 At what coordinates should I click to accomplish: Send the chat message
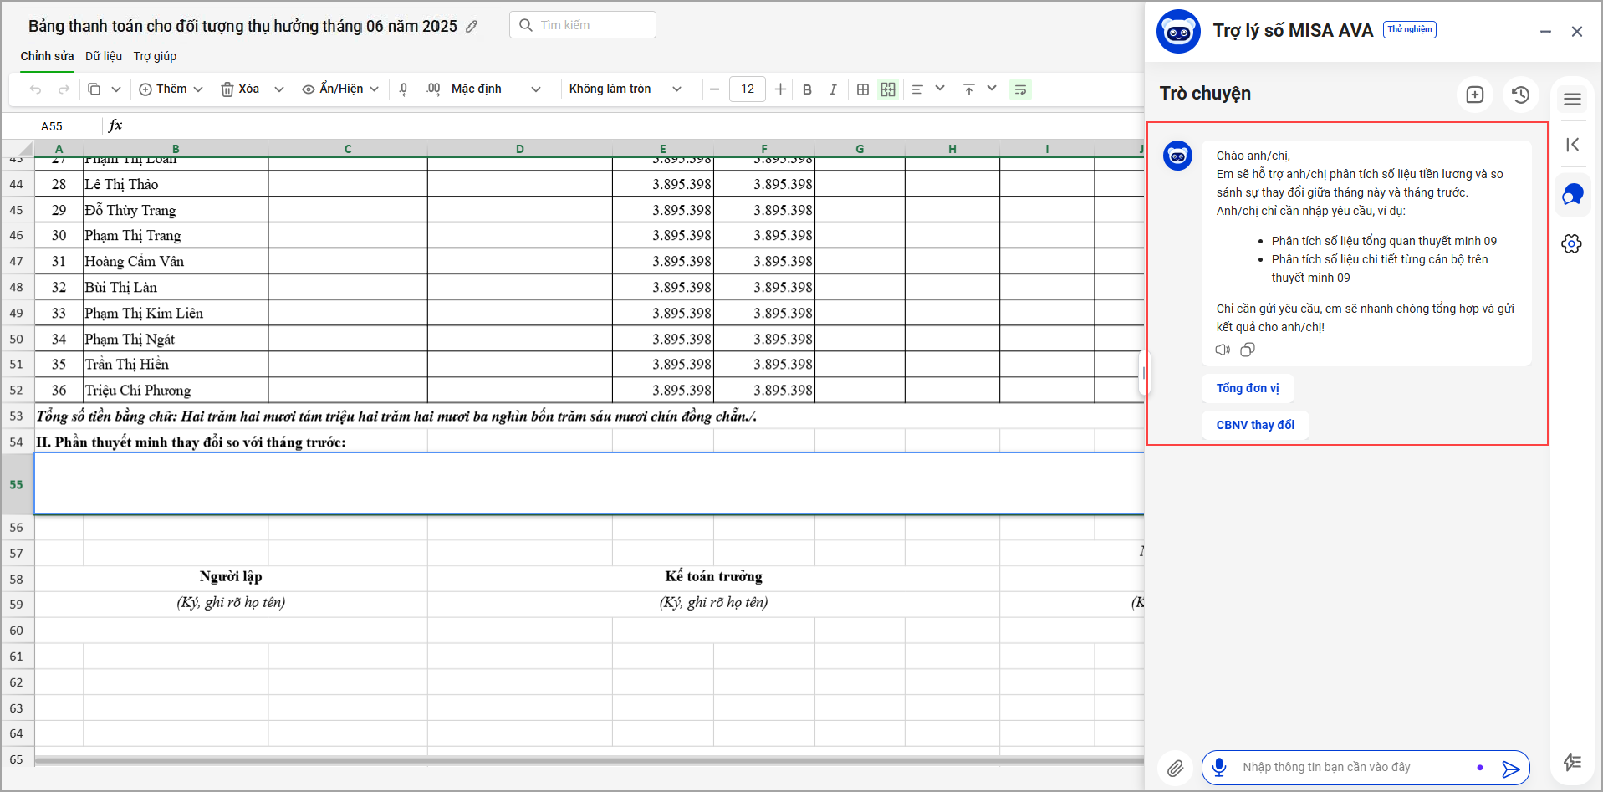[1509, 769]
